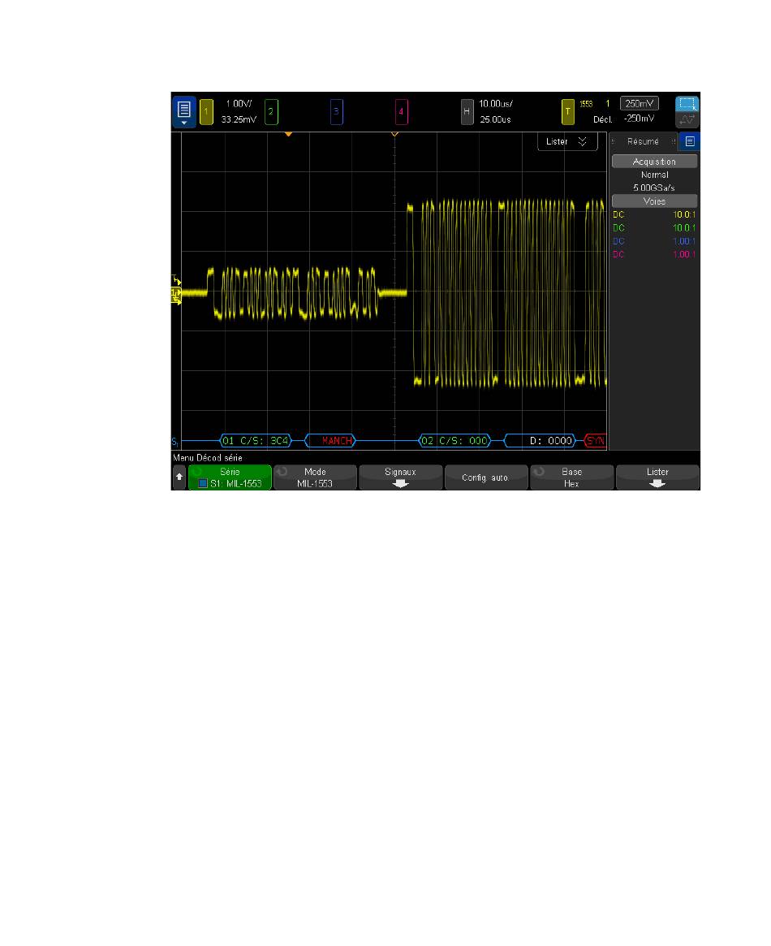Click the pink DC 1.00:1 channel row
This screenshot has height=946, width=771.
point(654,255)
